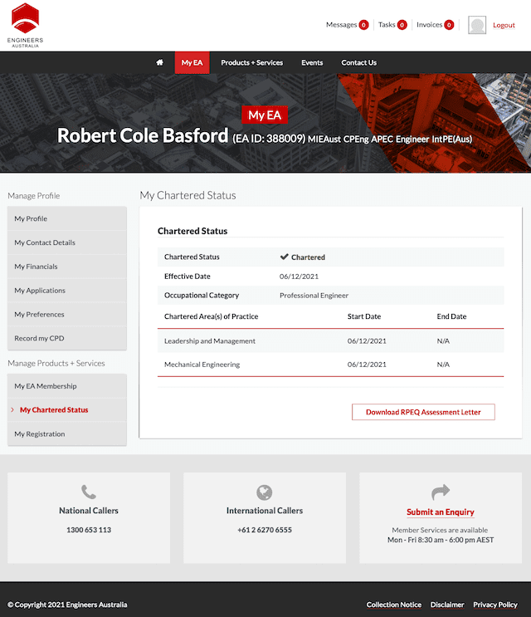531x617 pixels.
Task: Open the Privacy Policy footer link
Action: (x=495, y=605)
